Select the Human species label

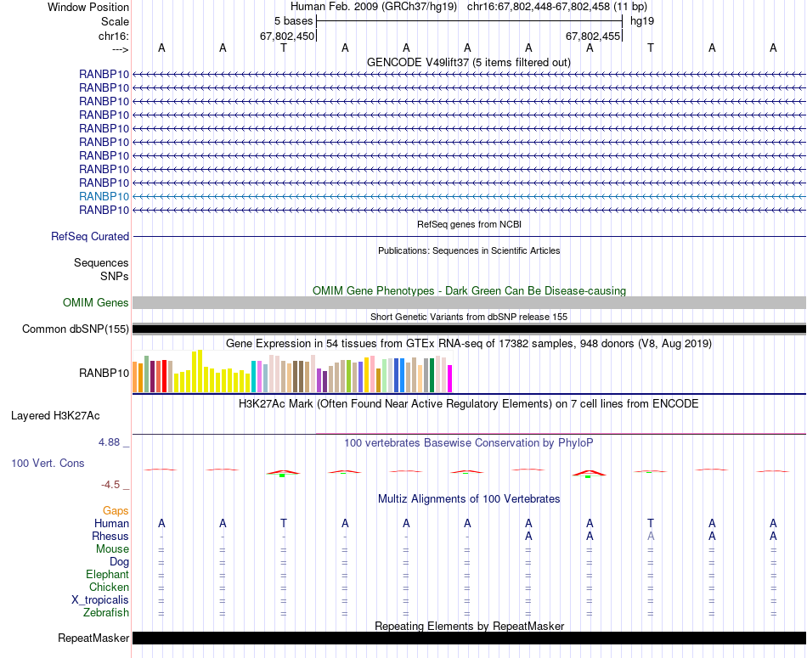point(111,523)
